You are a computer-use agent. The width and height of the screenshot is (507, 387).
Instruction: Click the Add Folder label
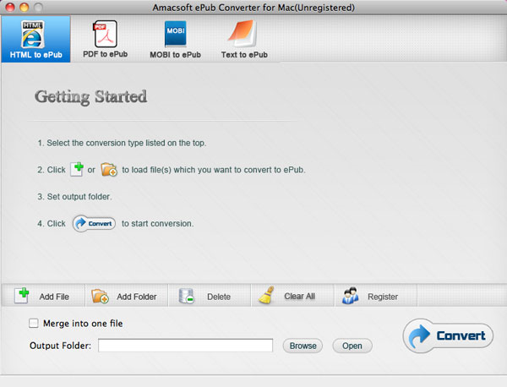click(x=136, y=297)
